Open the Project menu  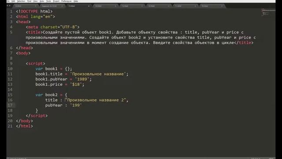tap(56, 1)
